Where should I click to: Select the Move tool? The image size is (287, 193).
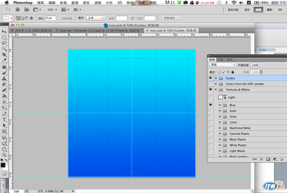4,32
